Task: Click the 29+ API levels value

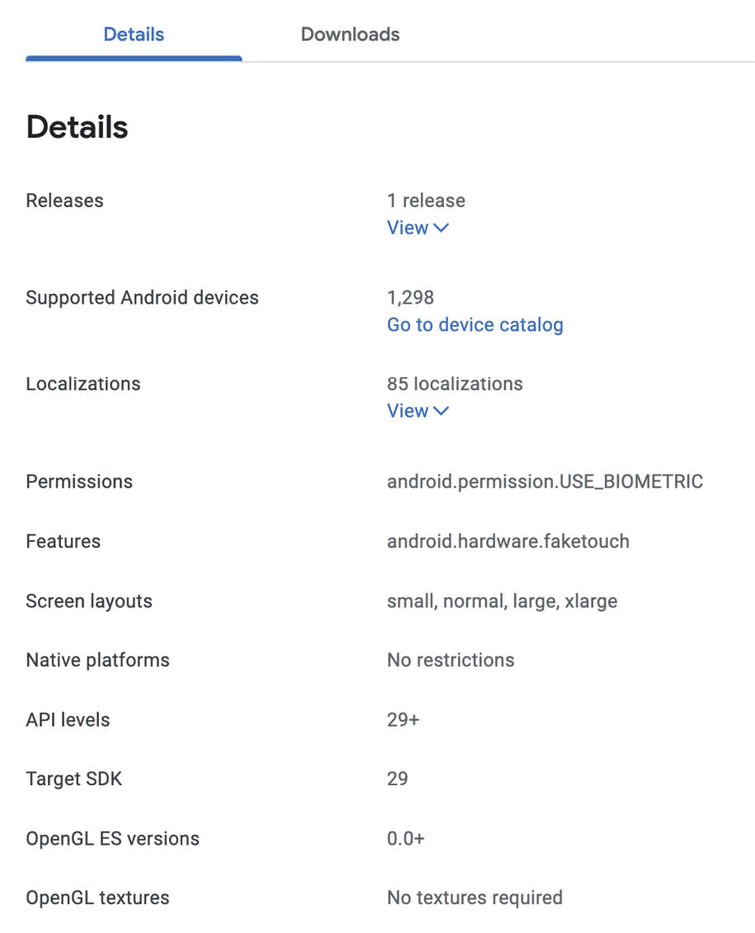Action: click(403, 720)
